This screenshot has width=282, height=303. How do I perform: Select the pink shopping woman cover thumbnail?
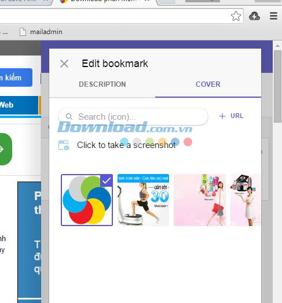pos(200,200)
